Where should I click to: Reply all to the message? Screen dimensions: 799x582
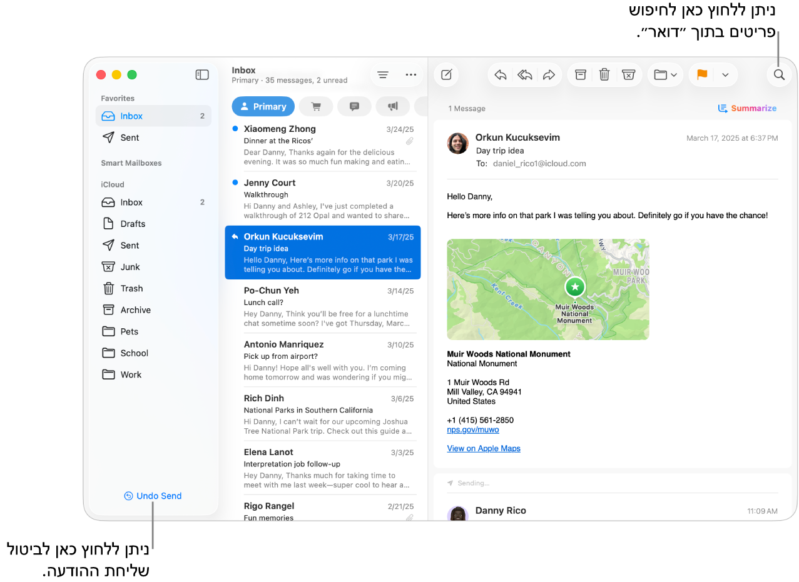coord(525,74)
